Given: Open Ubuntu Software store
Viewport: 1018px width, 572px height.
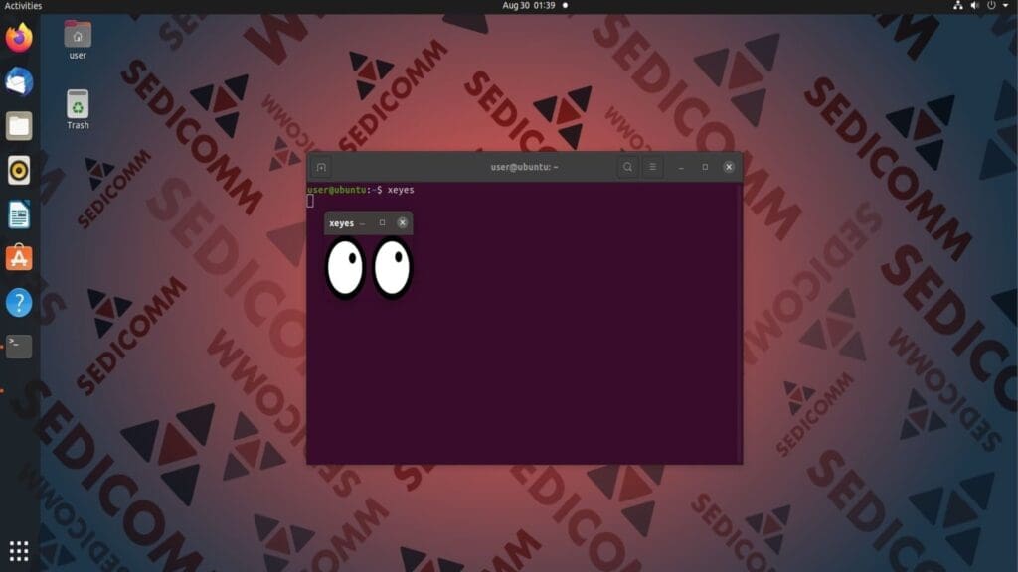Looking at the screenshot, I should [19, 258].
